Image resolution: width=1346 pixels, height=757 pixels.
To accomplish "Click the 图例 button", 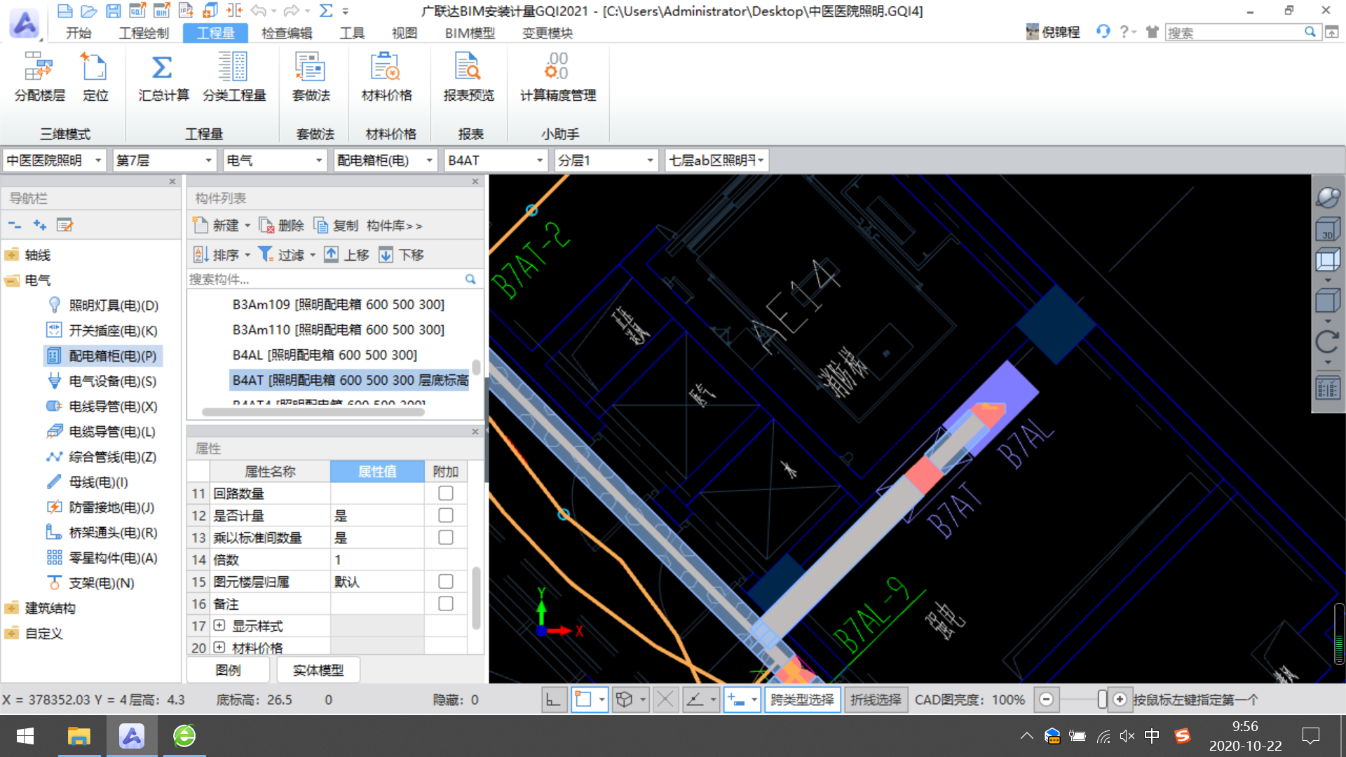I will (228, 670).
